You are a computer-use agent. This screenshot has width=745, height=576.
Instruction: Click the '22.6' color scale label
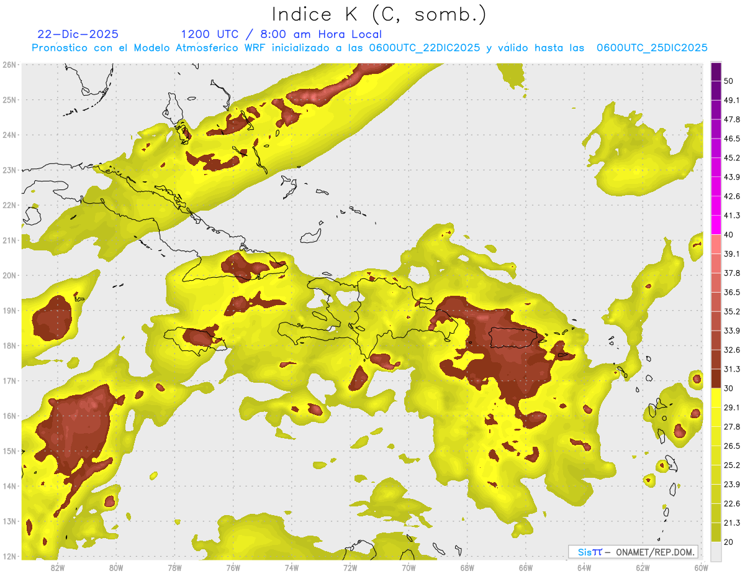point(732,503)
